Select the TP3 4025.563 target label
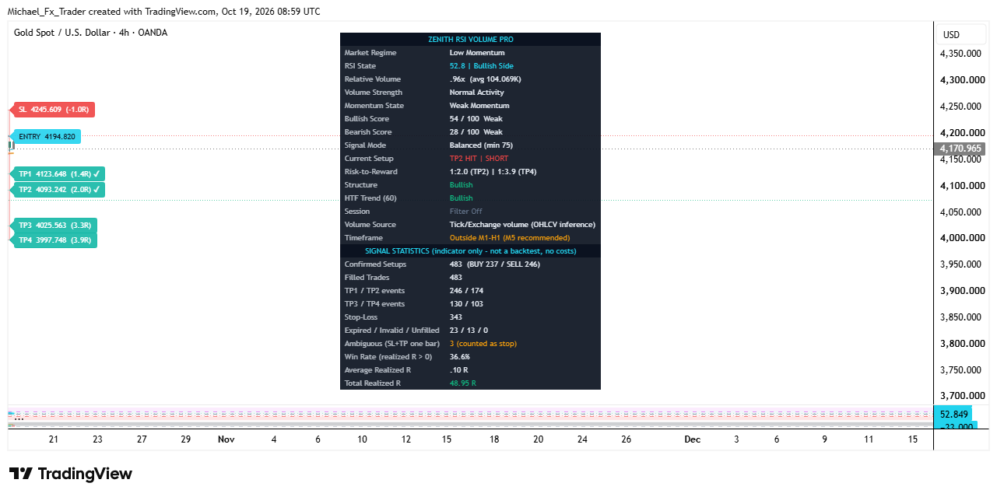 pos(55,226)
